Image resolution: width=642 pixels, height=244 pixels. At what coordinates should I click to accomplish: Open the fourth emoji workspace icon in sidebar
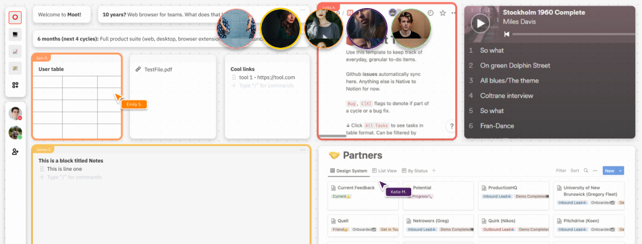[x=15, y=68]
